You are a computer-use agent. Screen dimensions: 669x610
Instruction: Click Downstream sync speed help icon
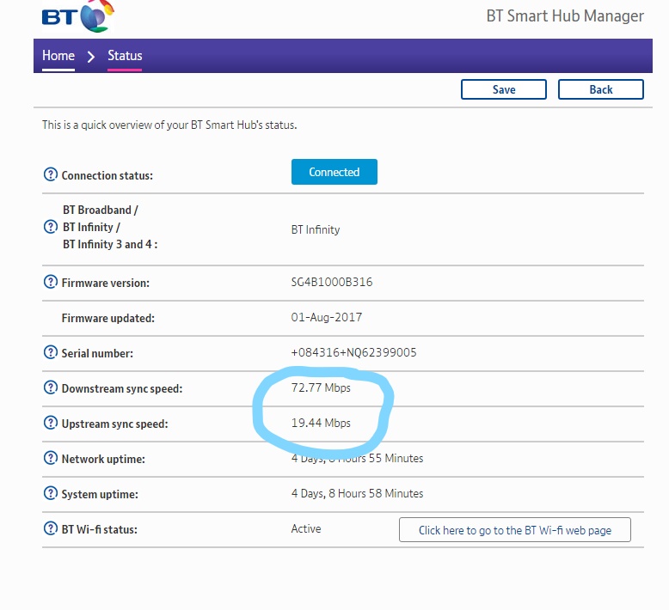[51, 387]
